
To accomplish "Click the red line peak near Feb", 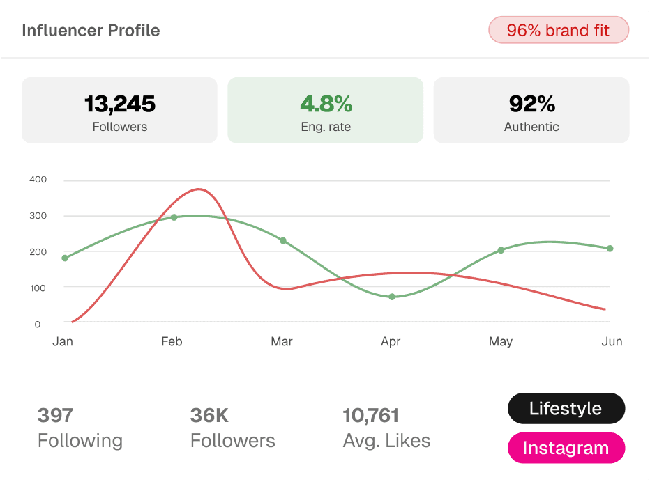I will (x=199, y=189).
